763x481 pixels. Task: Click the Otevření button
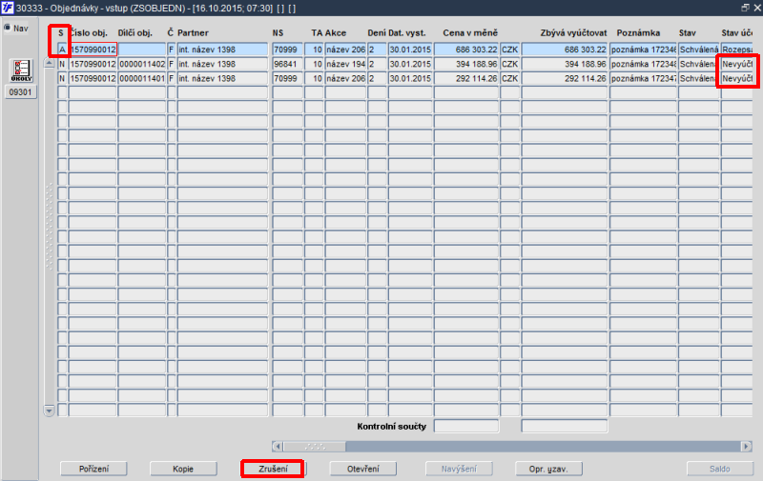362,469
